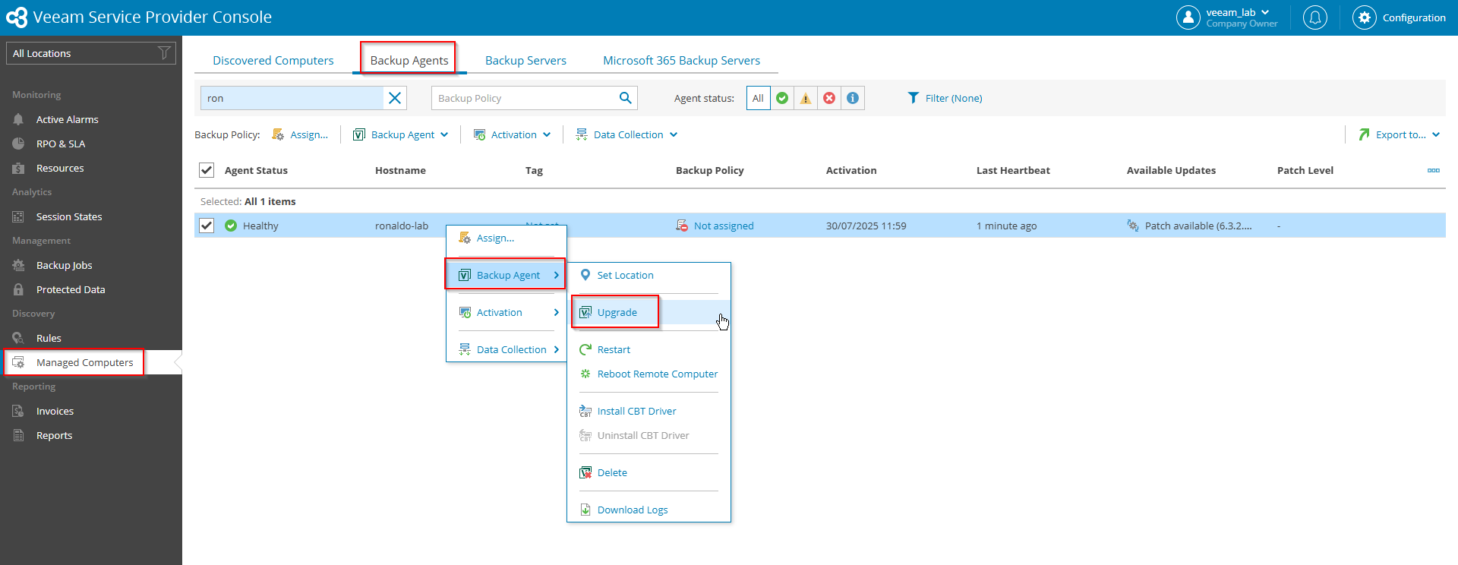Click the Not assigned backup policy link
The image size is (1458, 565).
click(723, 226)
